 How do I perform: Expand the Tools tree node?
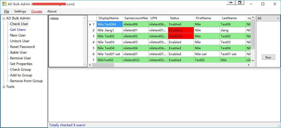tap(4, 87)
